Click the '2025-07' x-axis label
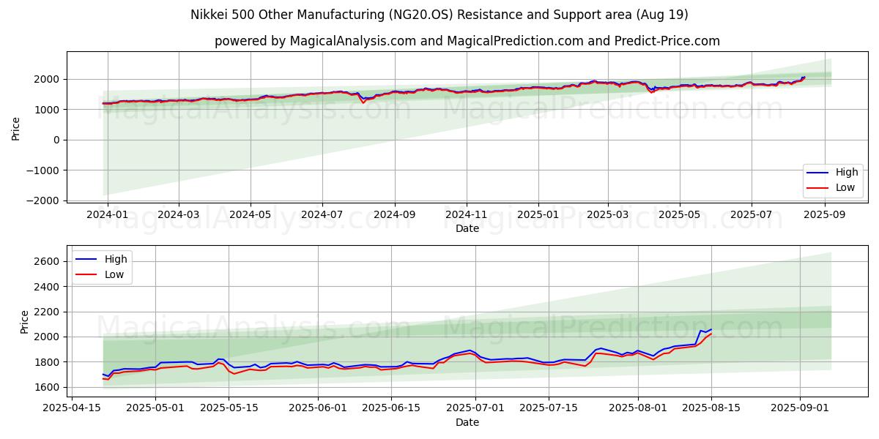The image size is (879, 439). pos(752,215)
